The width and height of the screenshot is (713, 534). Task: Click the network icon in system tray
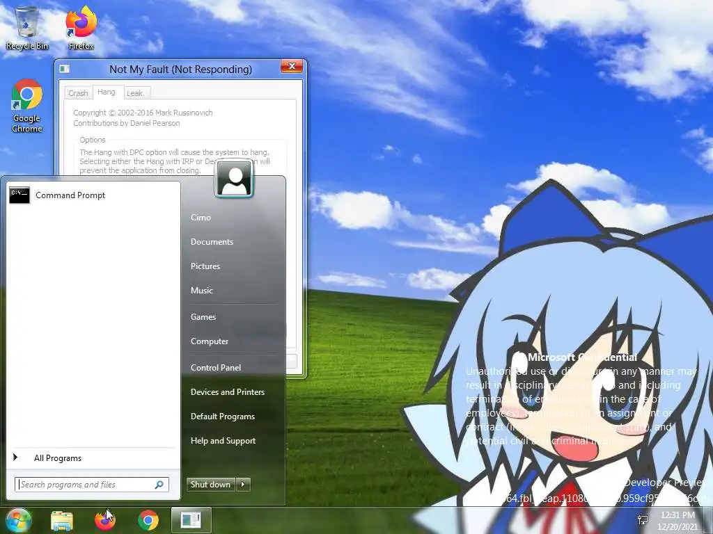point(643,520)
